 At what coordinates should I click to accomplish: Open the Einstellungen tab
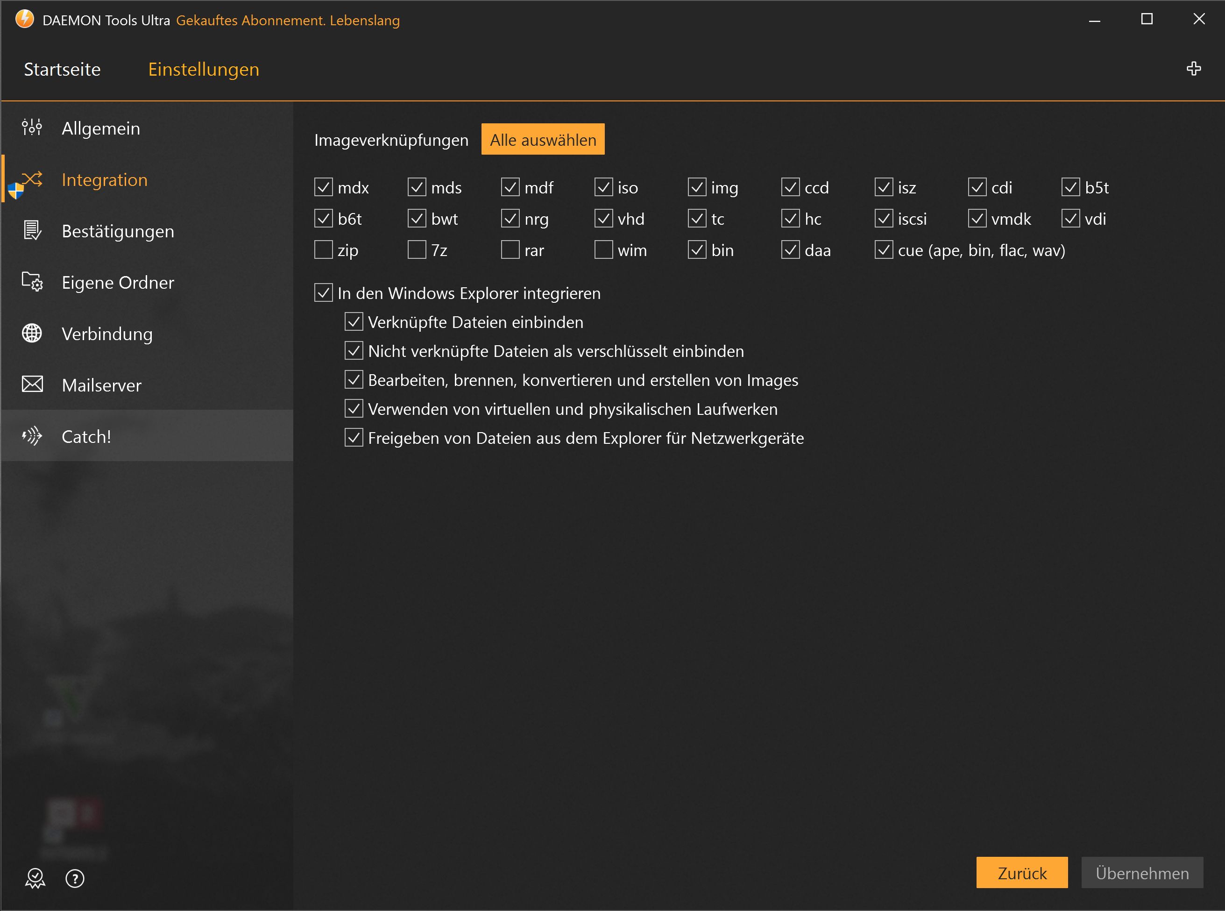click(204, 70)
